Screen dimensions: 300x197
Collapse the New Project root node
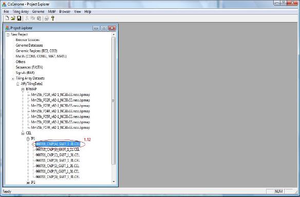(8, 35)
